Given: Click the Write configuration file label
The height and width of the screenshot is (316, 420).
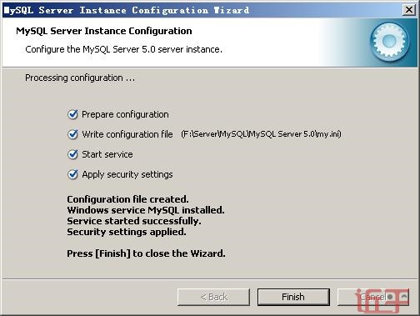Looking at the screenshot, I should click(x=127, y=134).
